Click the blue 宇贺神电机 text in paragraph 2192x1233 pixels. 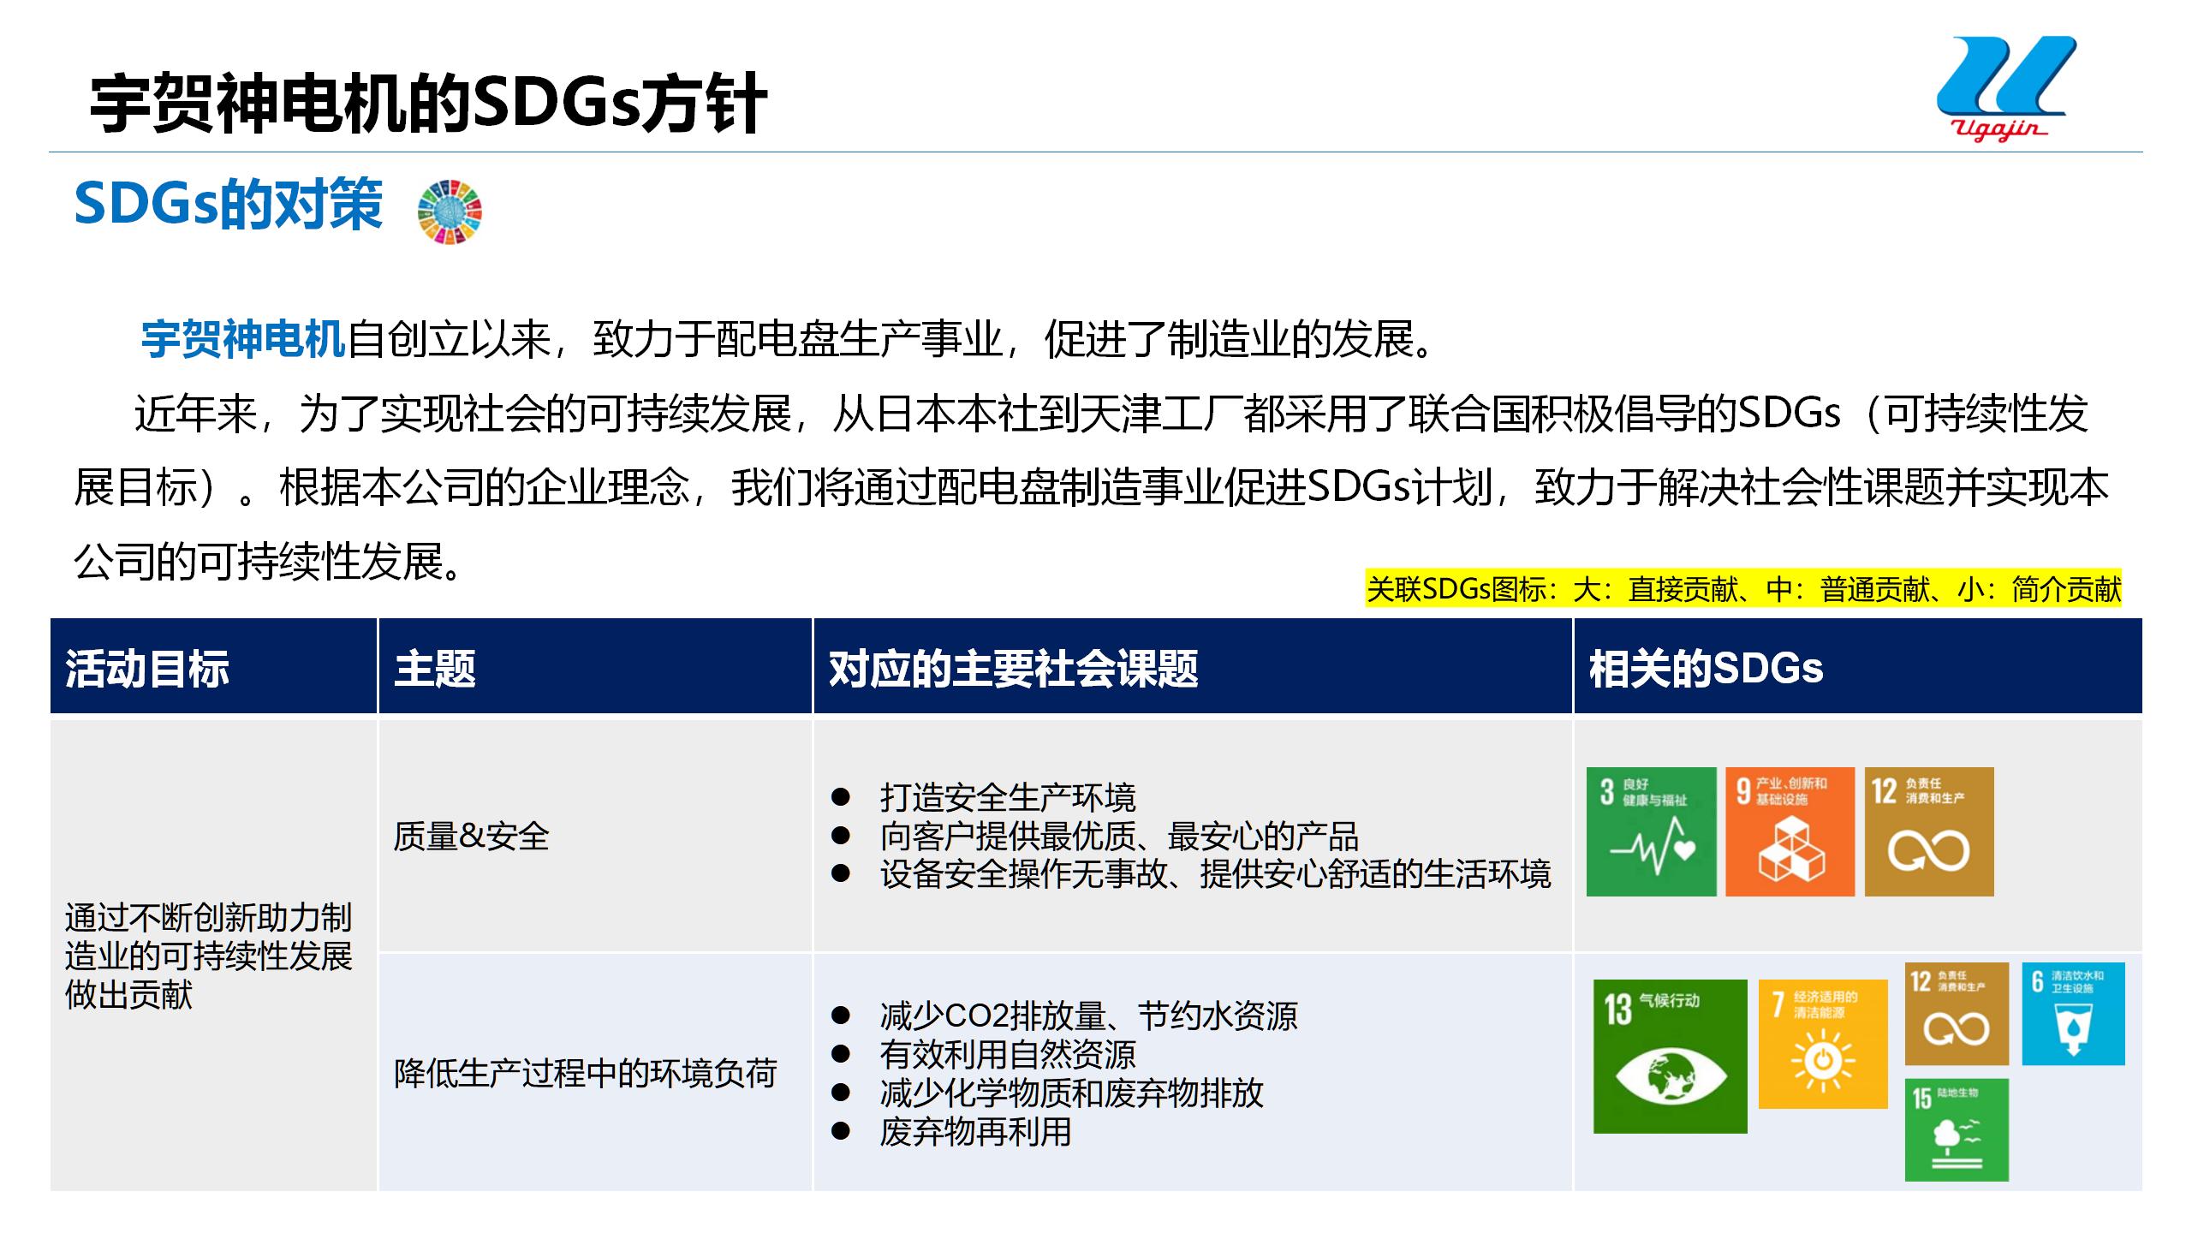243,339
